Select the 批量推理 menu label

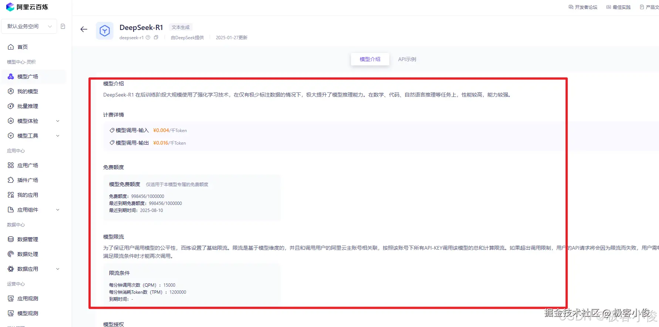point(28,106)
